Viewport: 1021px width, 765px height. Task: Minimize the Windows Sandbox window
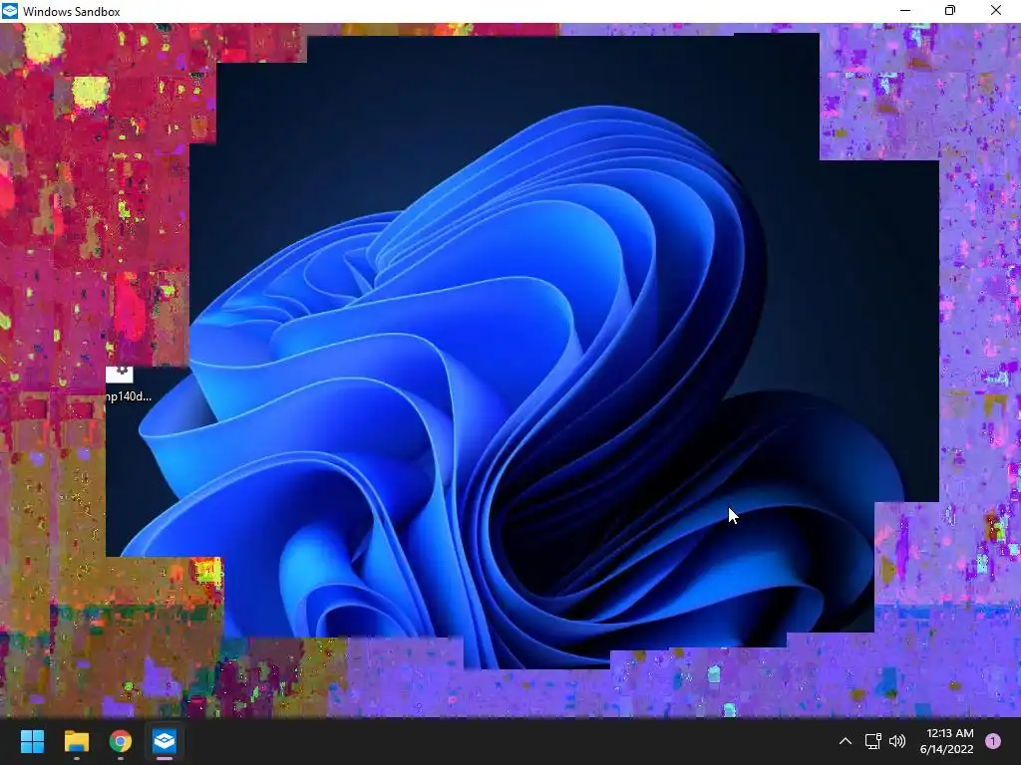(905, 10)
